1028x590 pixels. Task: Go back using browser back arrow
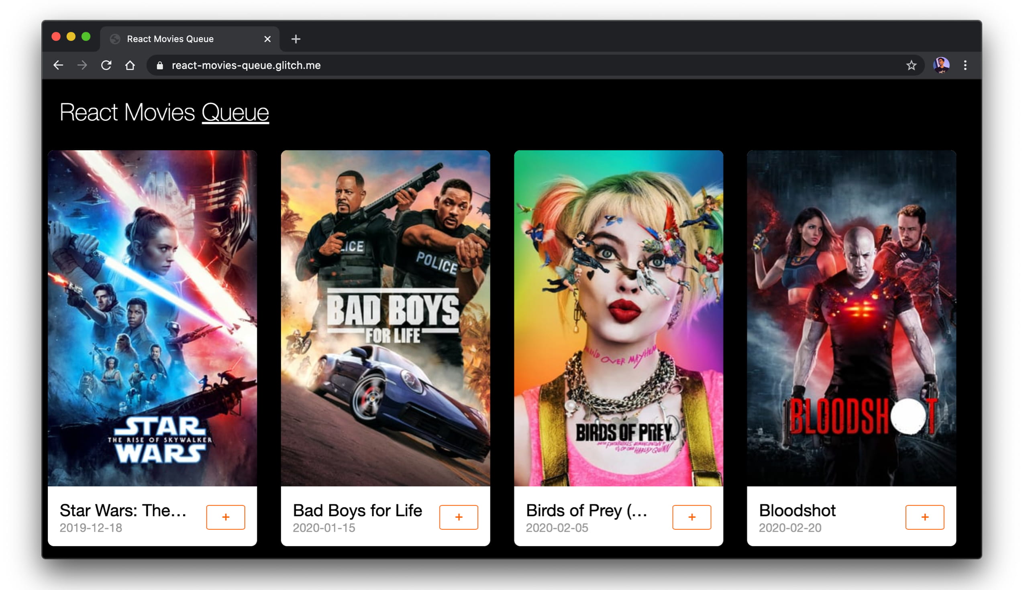58,65
